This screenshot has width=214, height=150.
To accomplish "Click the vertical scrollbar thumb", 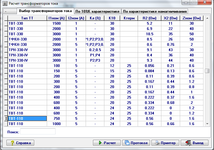I will coord(207,71).
